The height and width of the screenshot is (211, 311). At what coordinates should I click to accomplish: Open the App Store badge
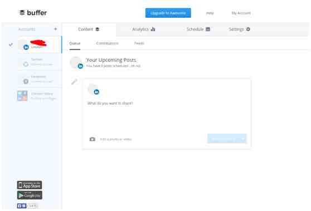30,185
